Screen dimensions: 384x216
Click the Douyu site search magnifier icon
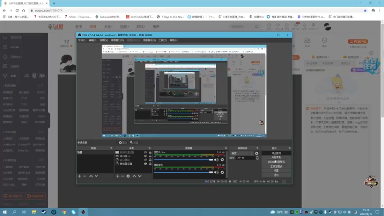click(257, 26)
